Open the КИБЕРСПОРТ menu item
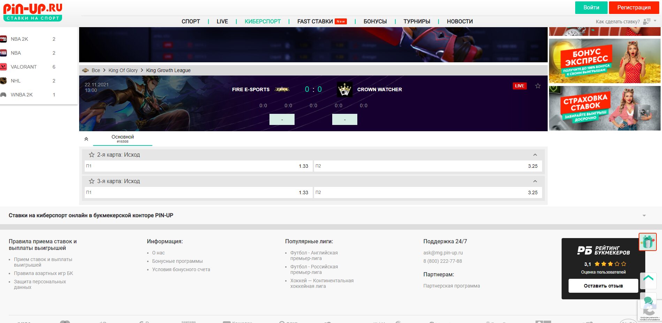Viewport: 662px width, 323px height. [x=262, y=22]
